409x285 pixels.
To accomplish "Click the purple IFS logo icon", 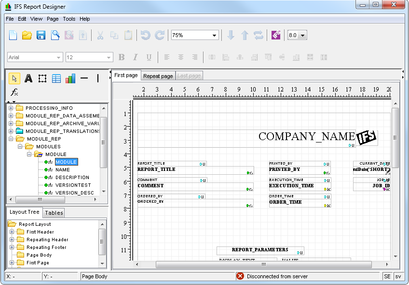I will tap(276, 35).
